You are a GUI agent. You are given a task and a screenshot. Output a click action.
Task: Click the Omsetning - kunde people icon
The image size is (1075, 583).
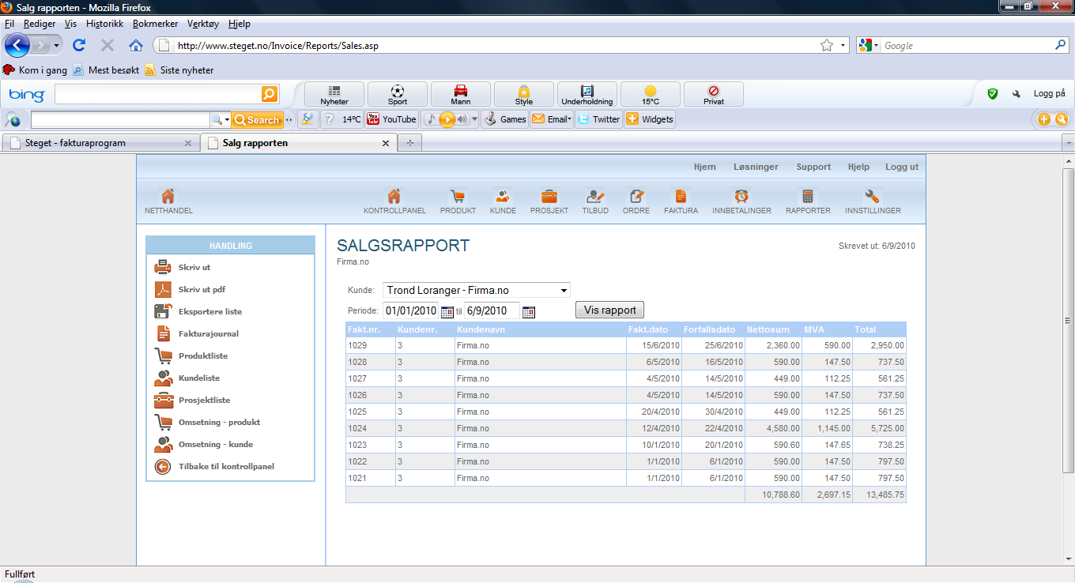[x=163, y=444]
